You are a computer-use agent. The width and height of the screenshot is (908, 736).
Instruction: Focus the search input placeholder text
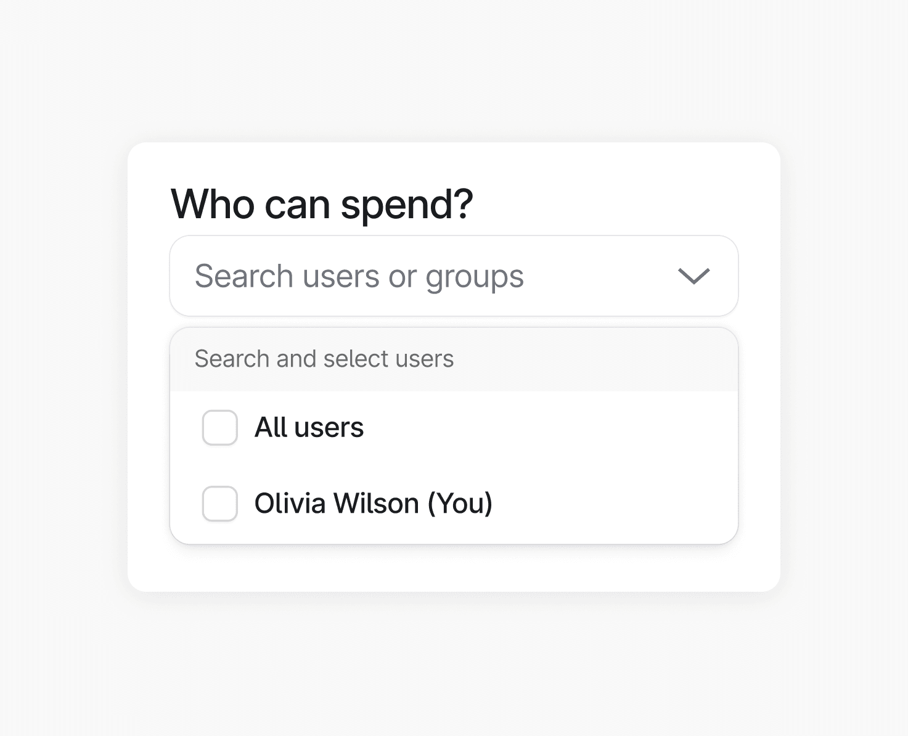[x=359, y=276]
